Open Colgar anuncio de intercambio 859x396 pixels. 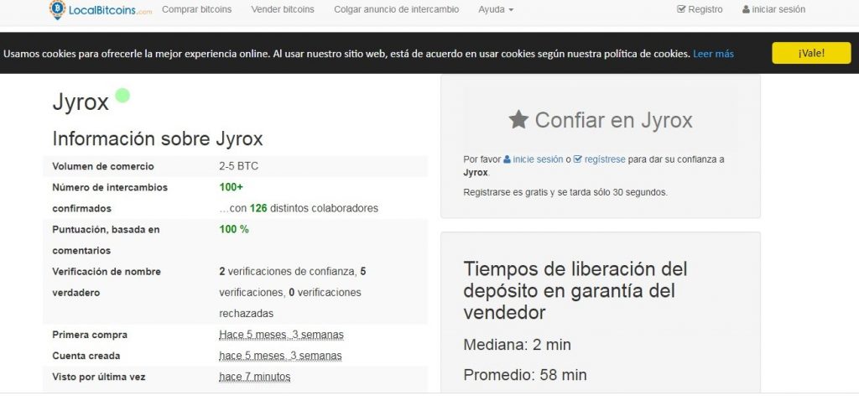(x=396, y=9)
